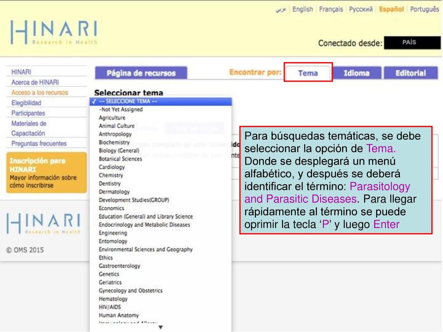Open Participantes in the sidebar

[x=28, y=113]
